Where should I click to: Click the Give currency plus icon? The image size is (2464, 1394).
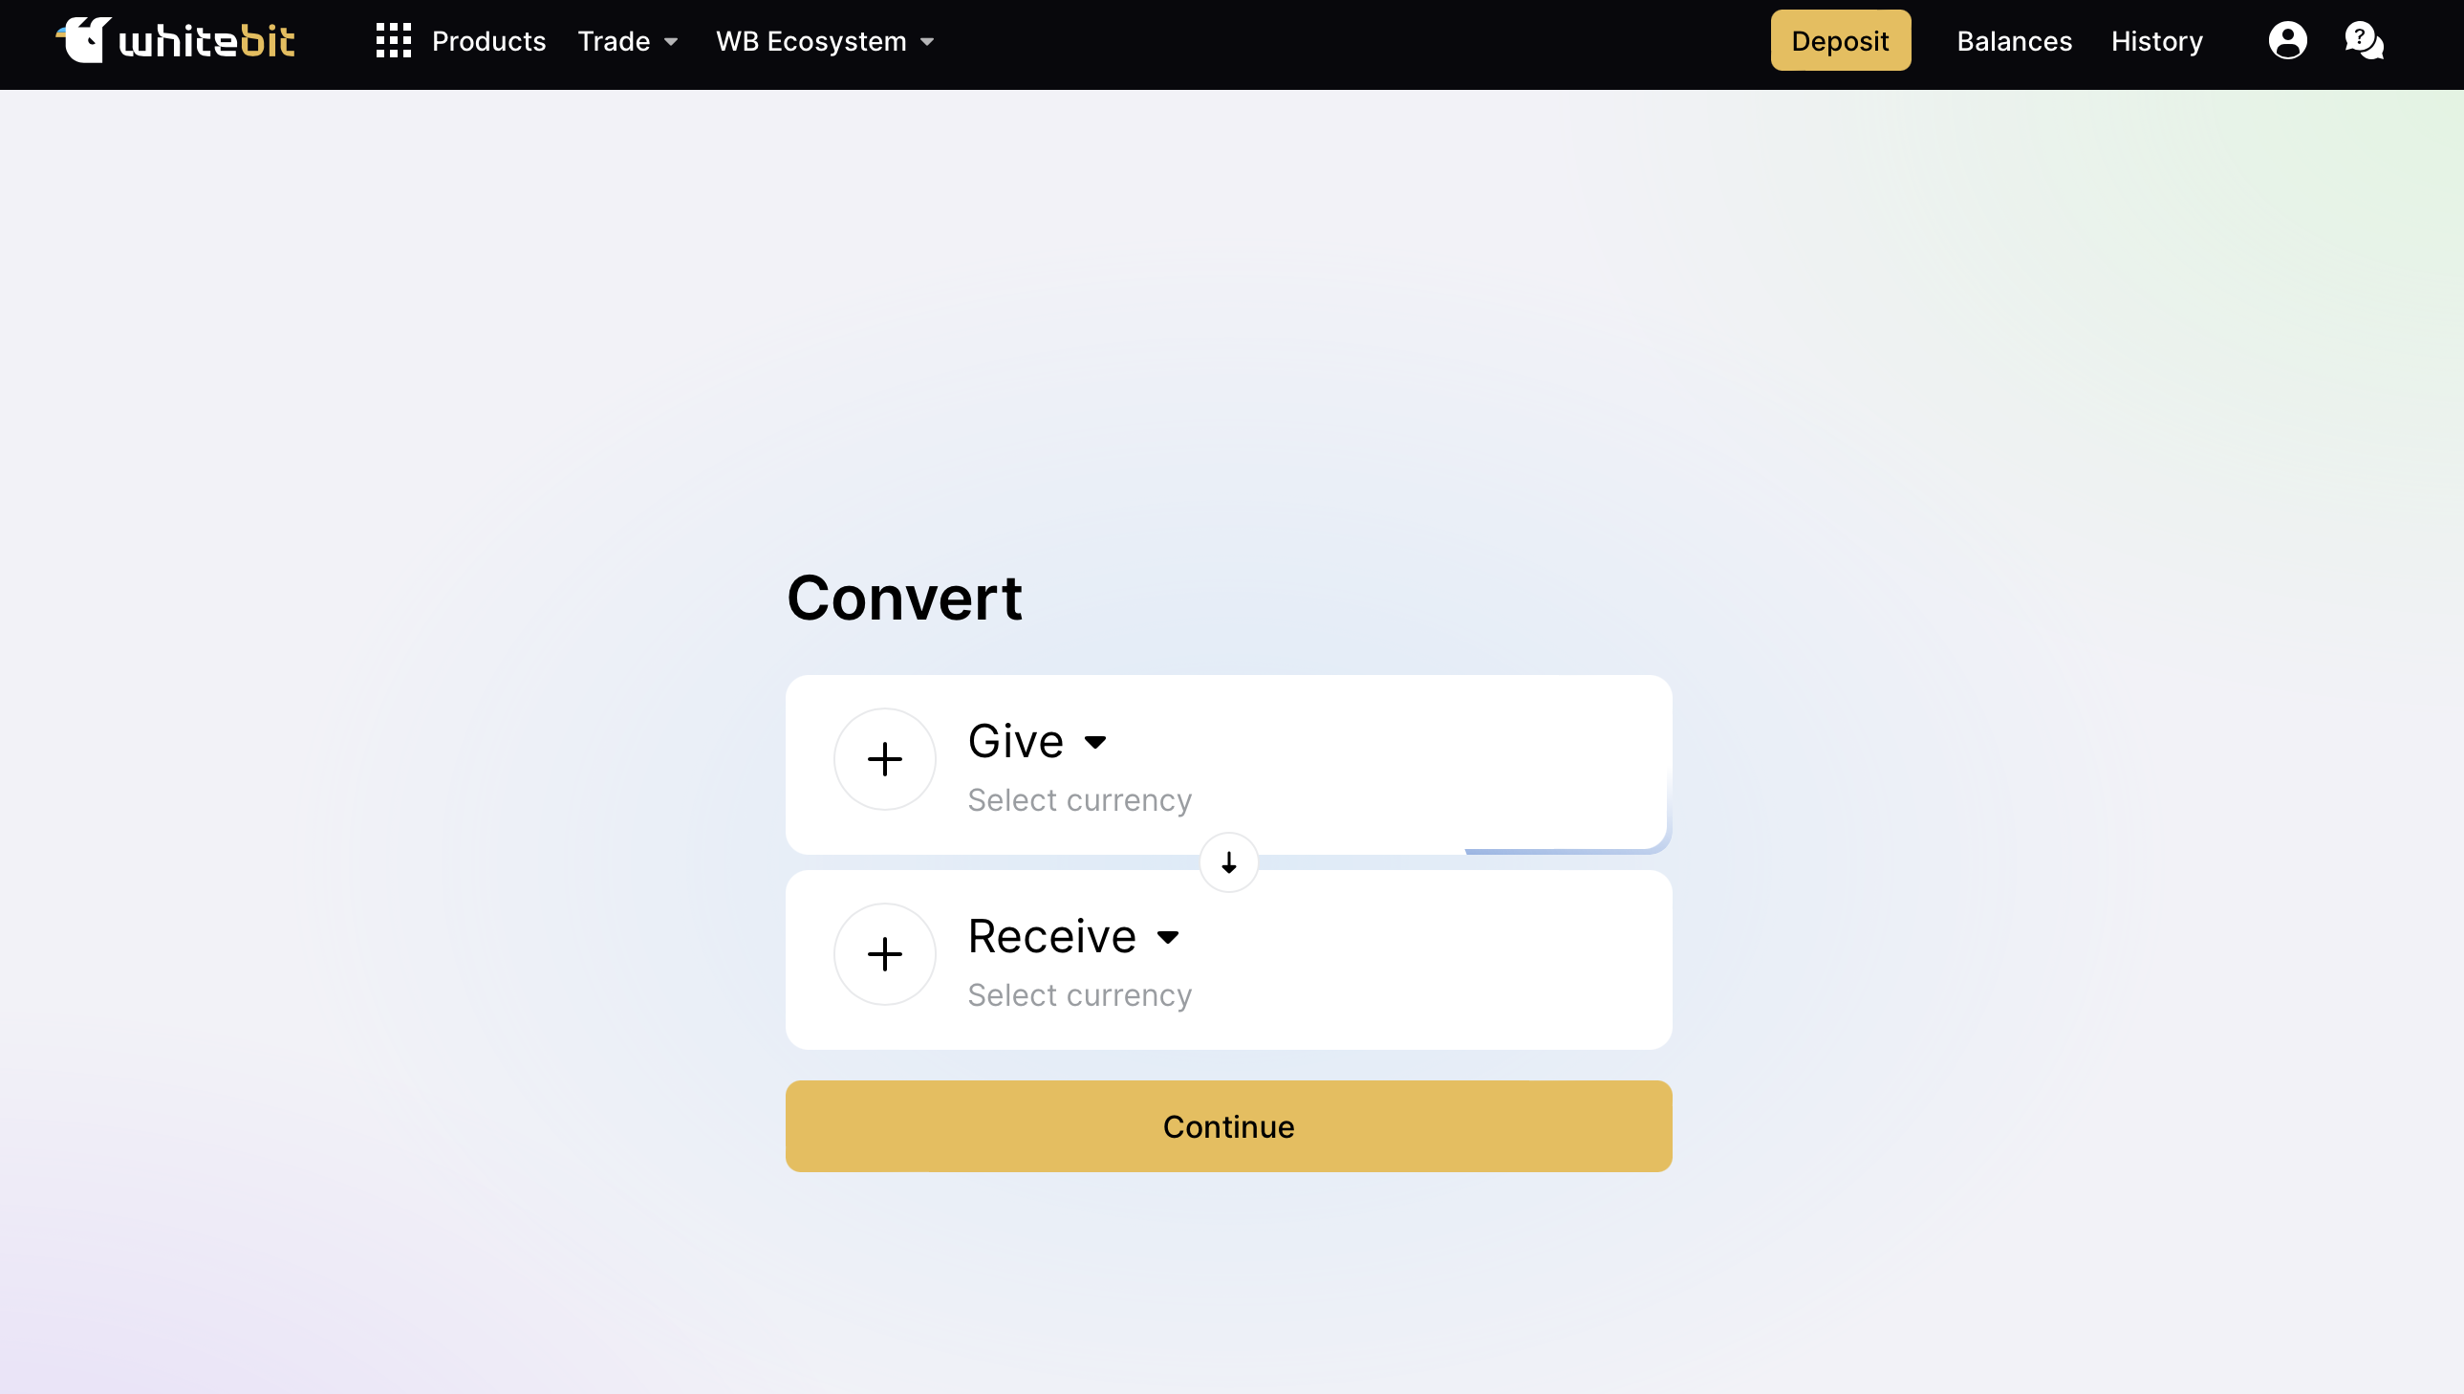pos(883,759)
